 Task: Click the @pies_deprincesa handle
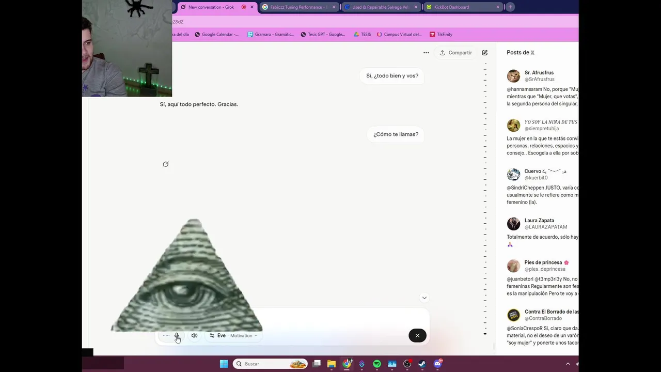point(545,269)
